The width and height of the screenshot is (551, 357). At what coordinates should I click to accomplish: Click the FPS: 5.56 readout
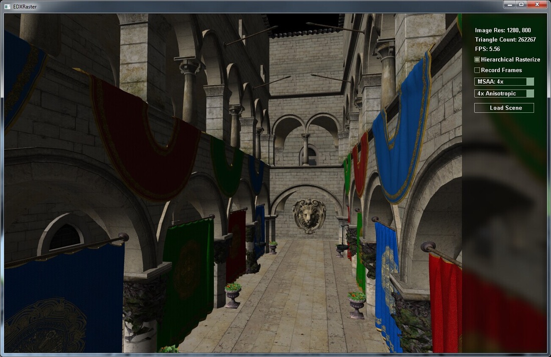point(487,49)
